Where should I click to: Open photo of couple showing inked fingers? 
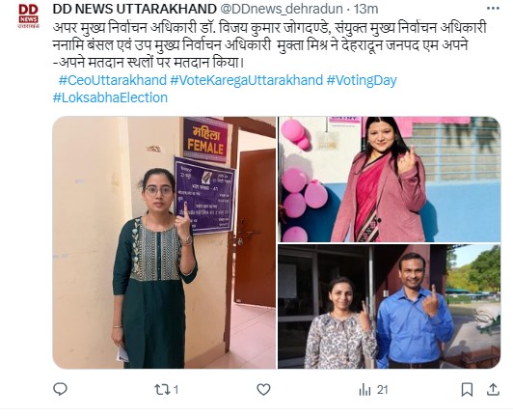(x=390, y=307)
